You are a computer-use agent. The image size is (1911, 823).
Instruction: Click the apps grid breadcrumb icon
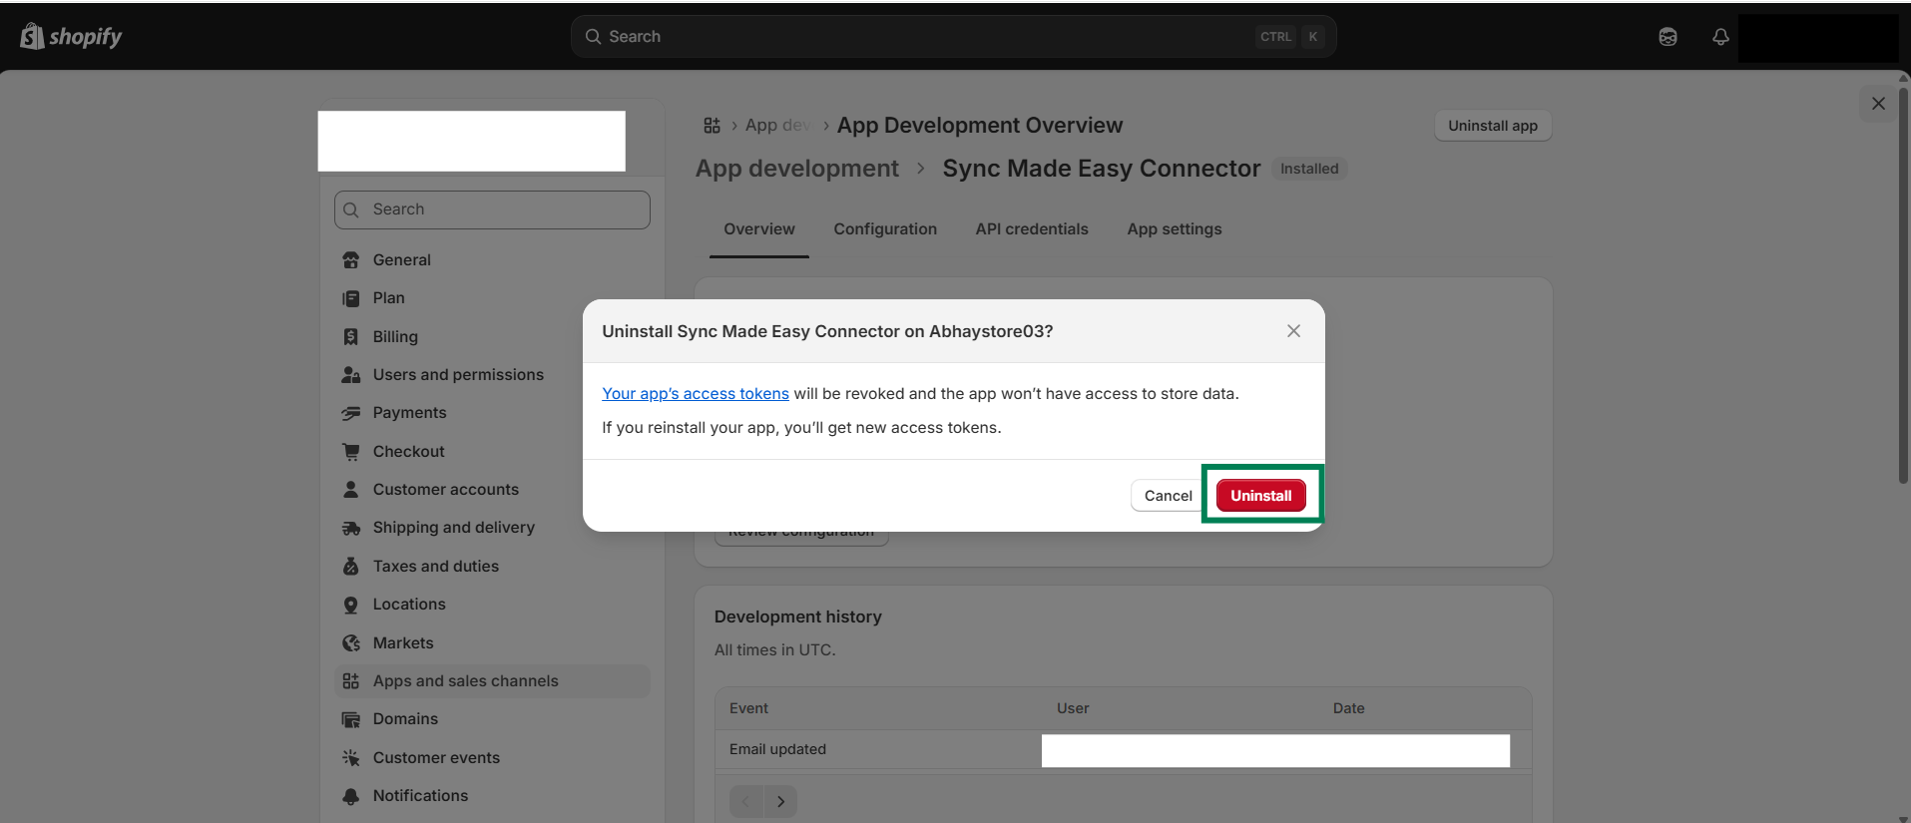tap(712, 126)
